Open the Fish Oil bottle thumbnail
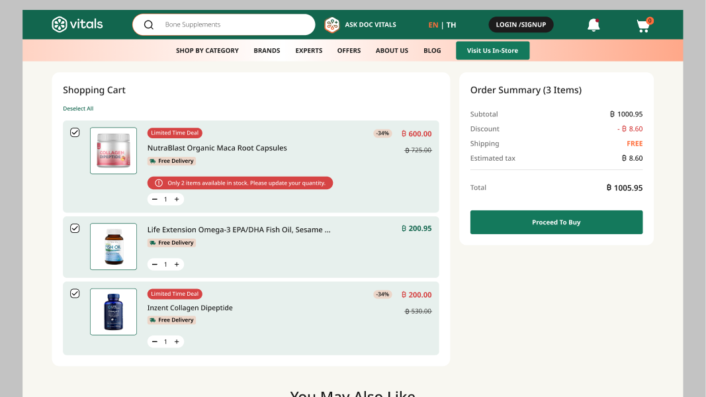706x397 pixels. pos(113,247)
